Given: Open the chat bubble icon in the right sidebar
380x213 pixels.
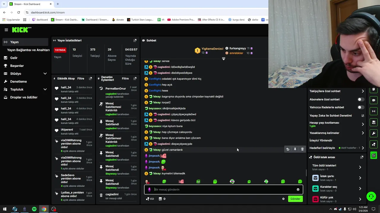Looking at the screenshot, I should click(x=373, y=100).
